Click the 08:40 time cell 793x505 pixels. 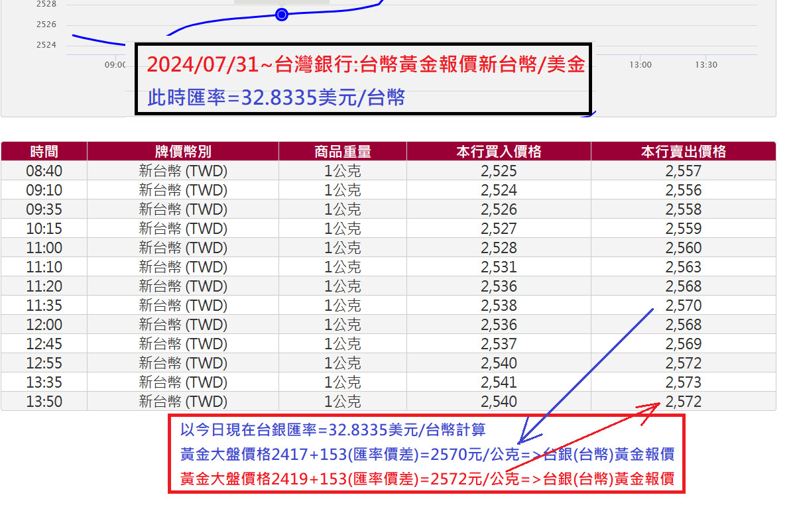(x=44, y=171)
